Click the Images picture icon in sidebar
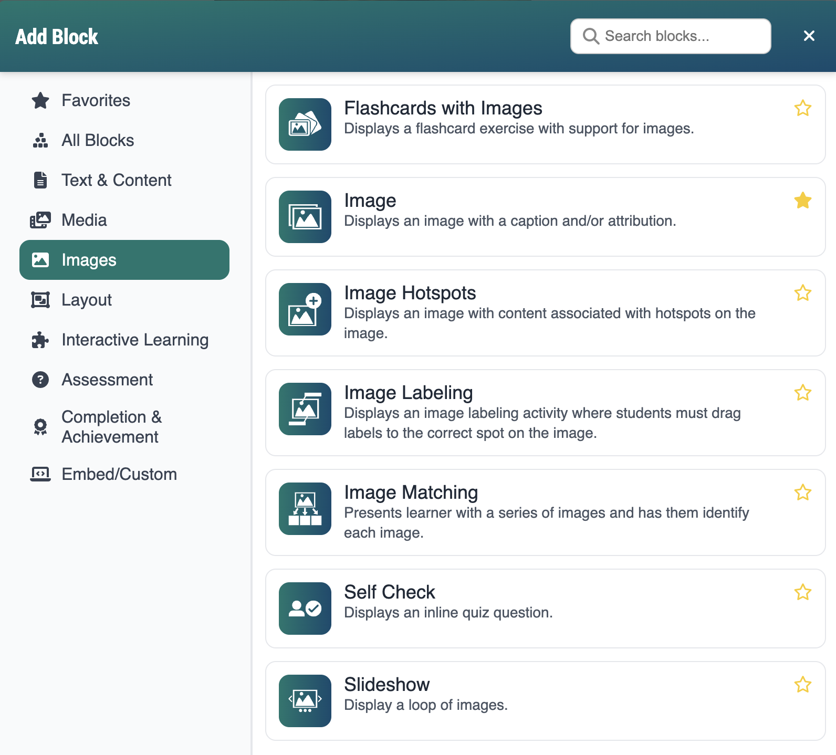The image size is (836, 755). pos(40,260)
